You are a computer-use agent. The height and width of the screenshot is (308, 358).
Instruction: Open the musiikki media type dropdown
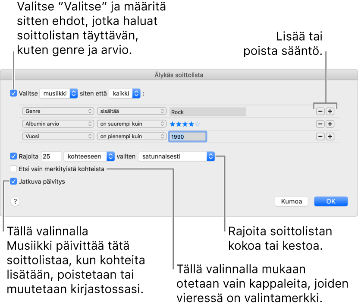(x=58, y=93)
